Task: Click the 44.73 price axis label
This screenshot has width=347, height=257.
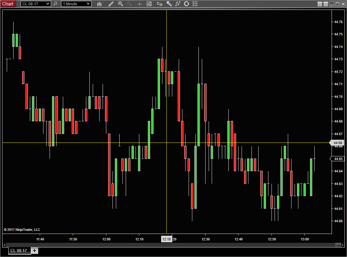Action: pos(338,59)
